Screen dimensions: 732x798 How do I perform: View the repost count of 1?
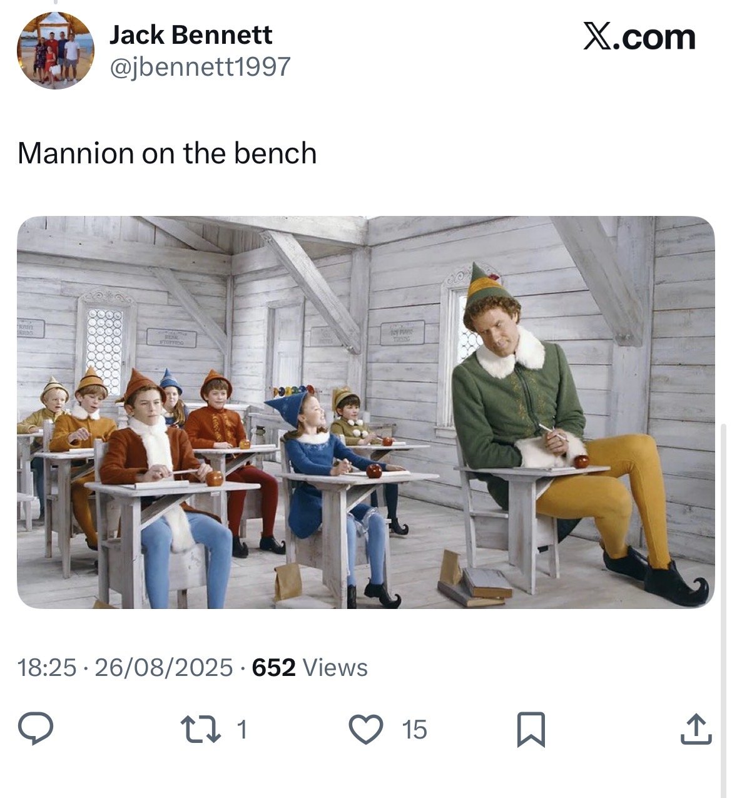pyautogui.click(x=243, y=730)
